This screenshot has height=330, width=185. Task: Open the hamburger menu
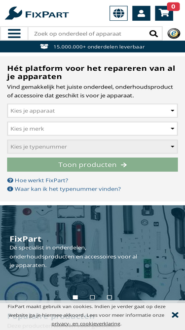point(14,34)
